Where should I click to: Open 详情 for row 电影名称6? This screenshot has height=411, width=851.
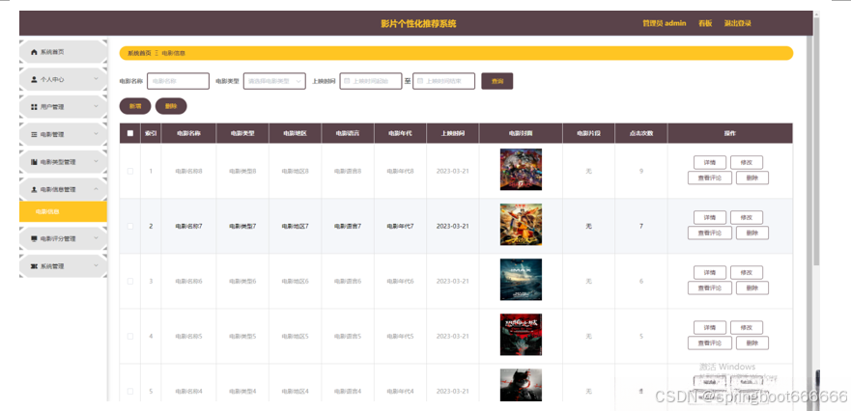click(x=710, y=272)
